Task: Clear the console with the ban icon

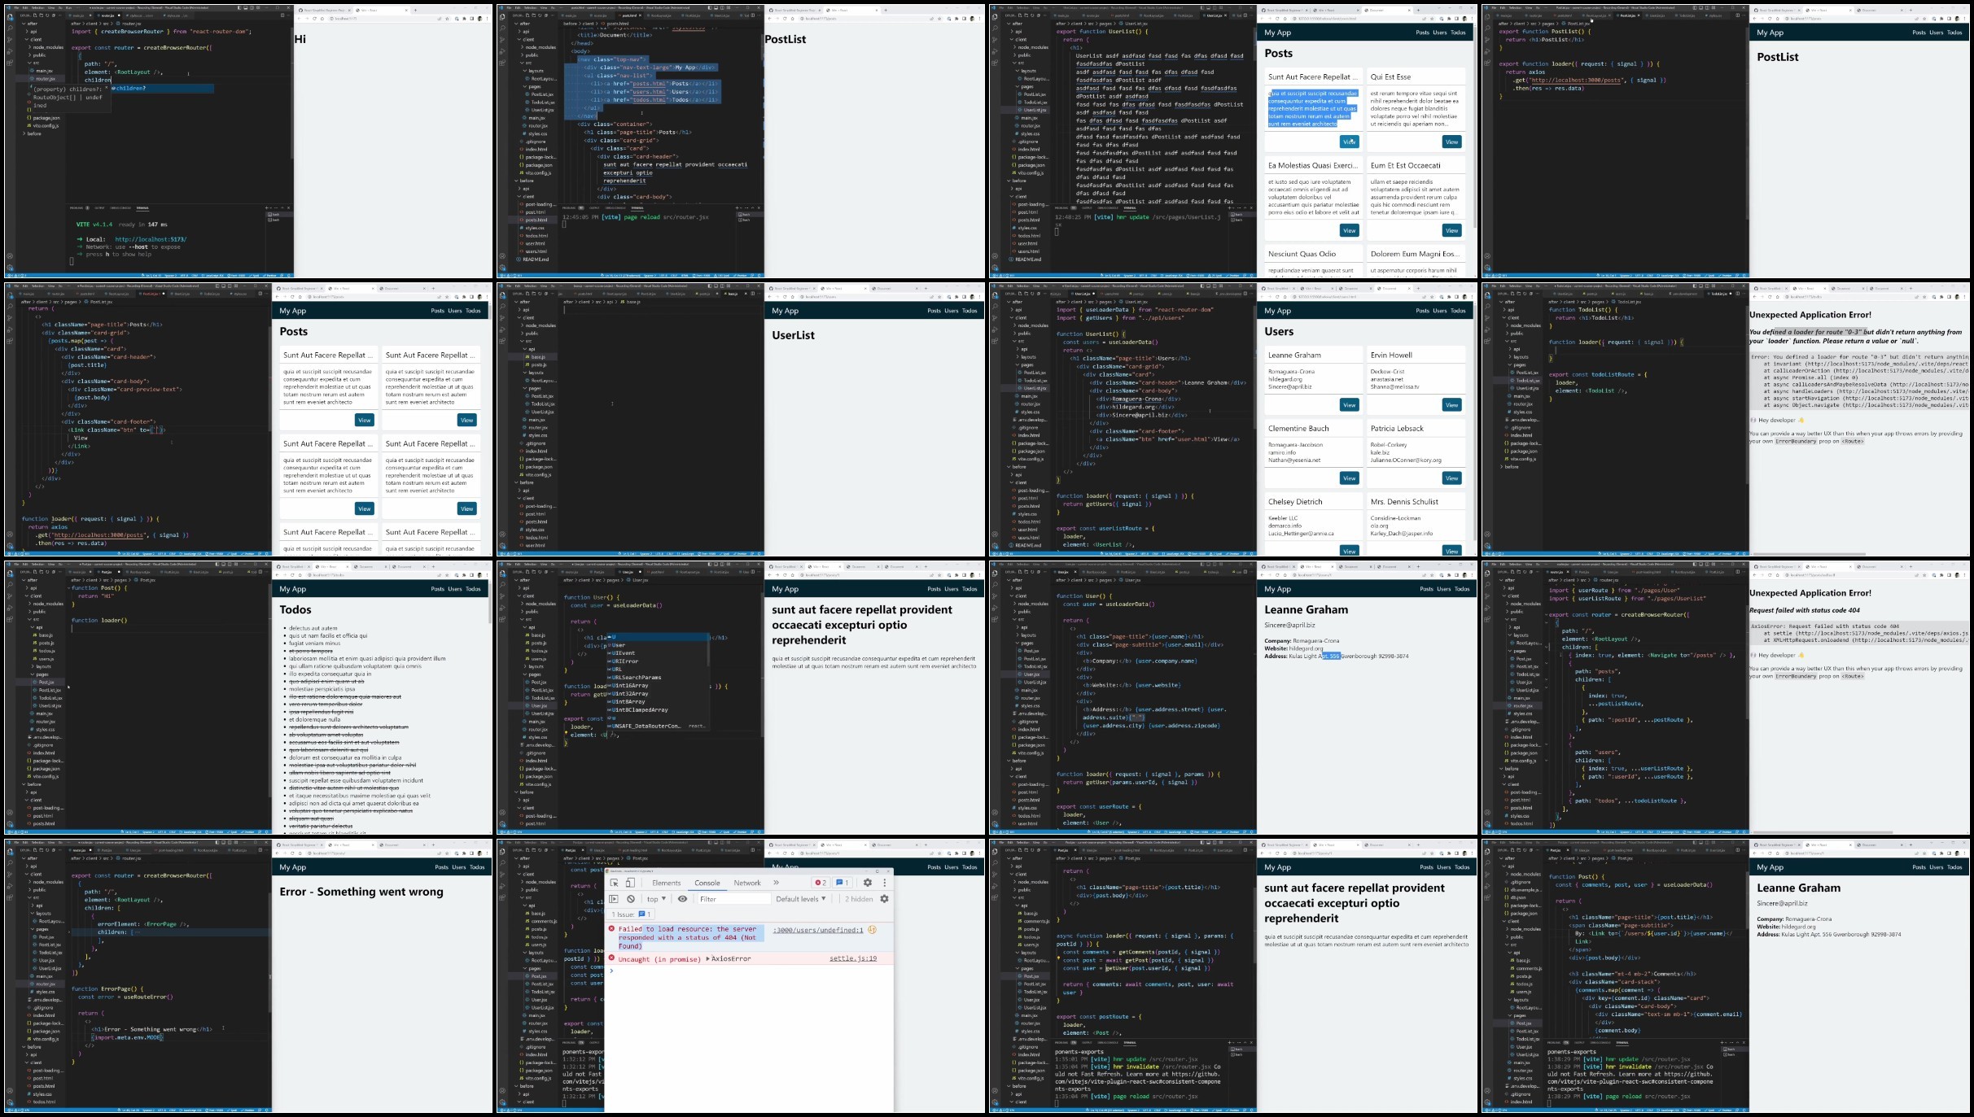Action: click(x=631, y=899)
